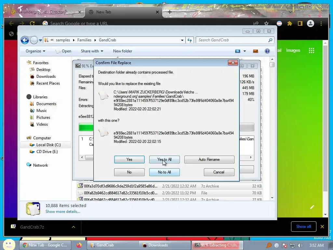
Task: Open the Share with dropdown
Action: coord(92,51)
